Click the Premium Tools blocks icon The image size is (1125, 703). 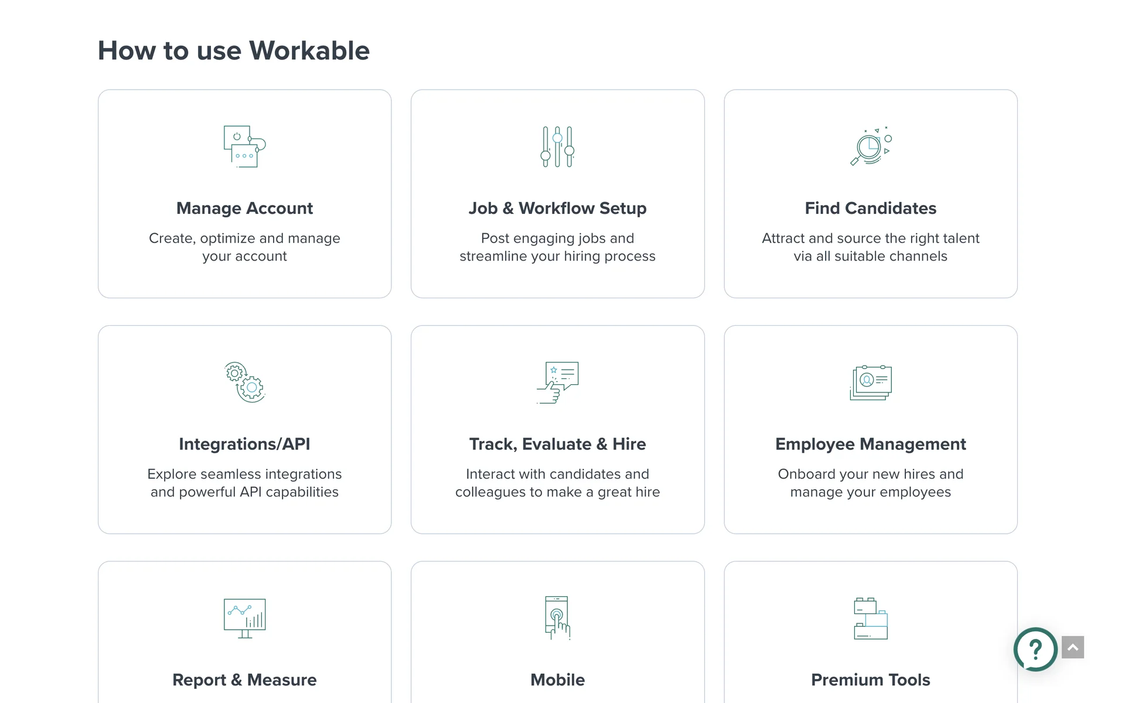click(x=870, y=618)
